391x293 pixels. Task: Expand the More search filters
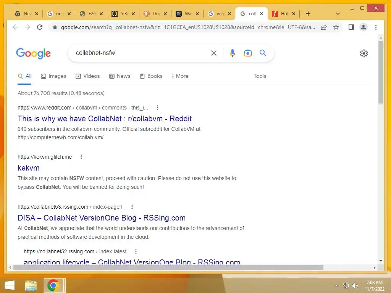point(180,76)
